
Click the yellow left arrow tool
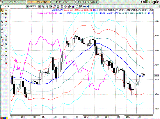(x=6, y=52)
